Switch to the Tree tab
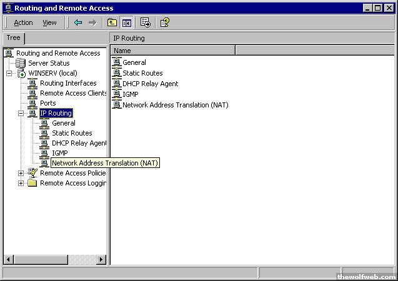This screenshot has height=281, width=398. [x=13, y=38]
